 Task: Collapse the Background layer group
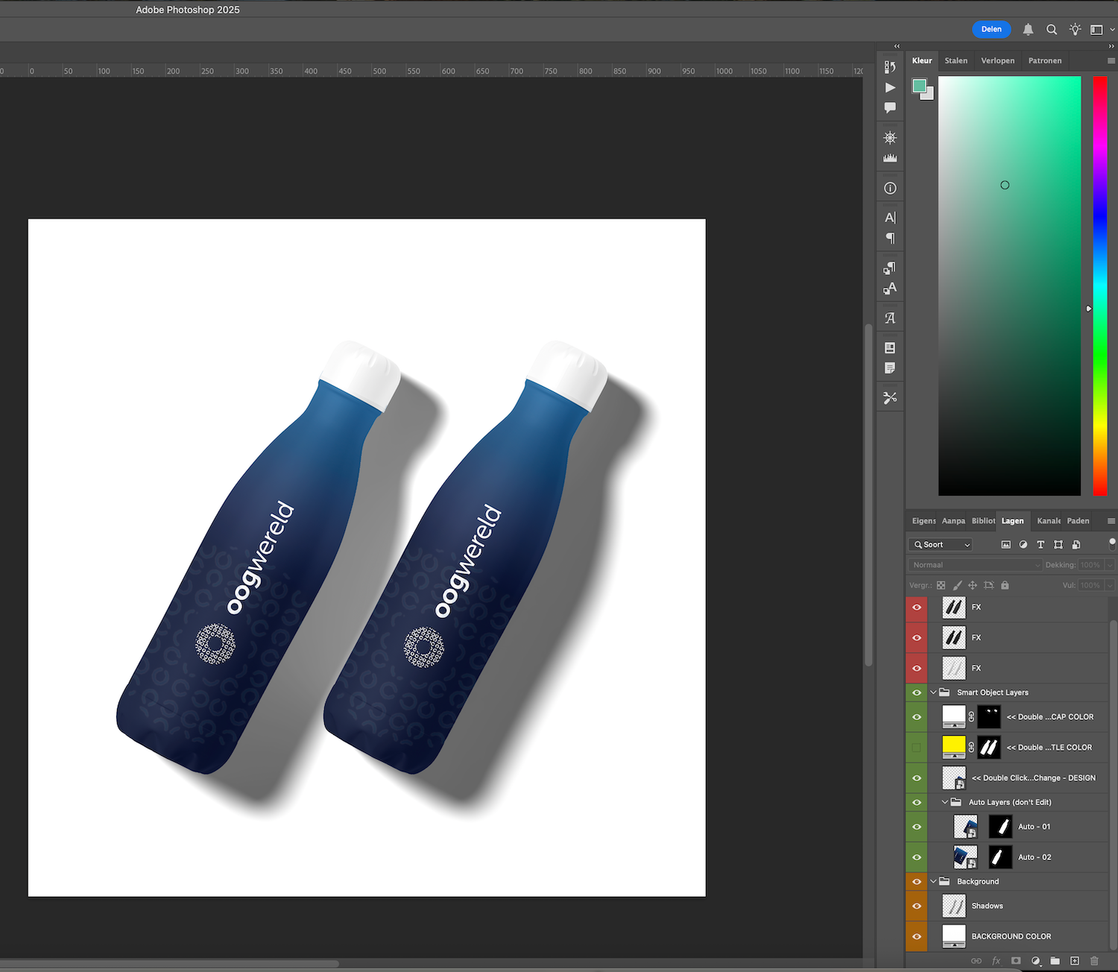(x=933, y=882)
